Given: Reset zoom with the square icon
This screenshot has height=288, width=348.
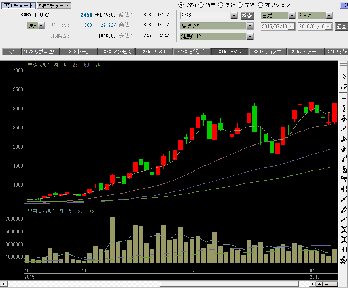Looking at the screenshot, I should [x=334, y=284].
